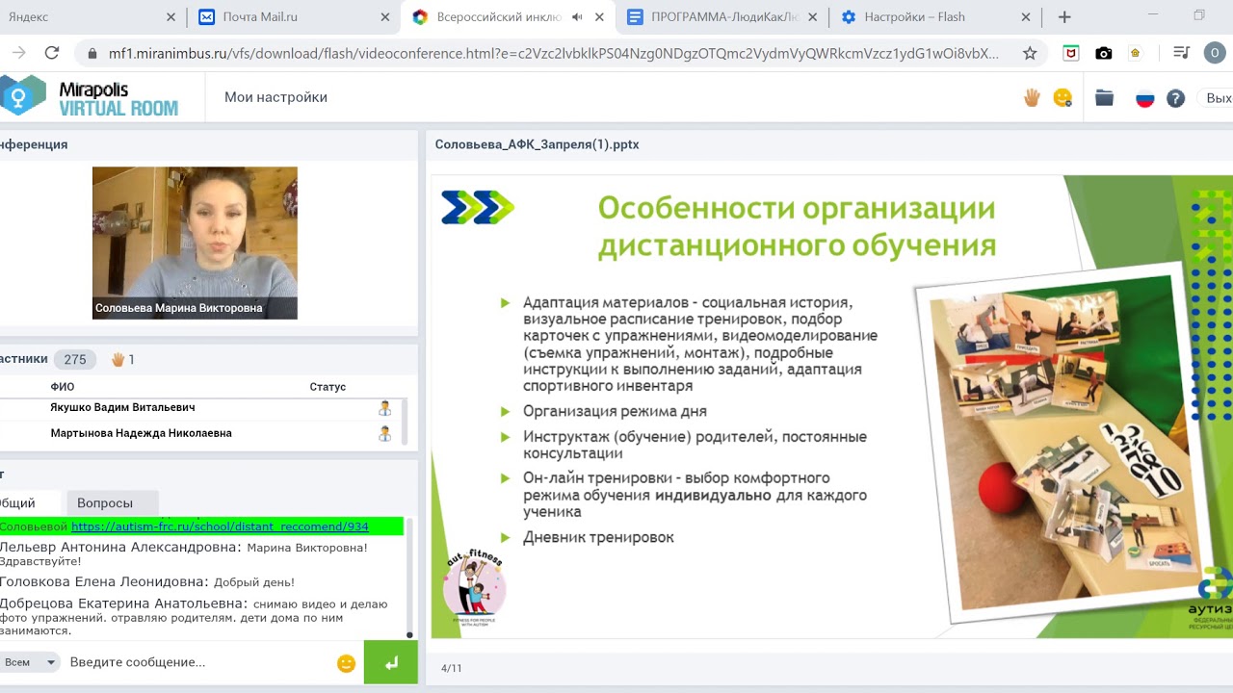1233x693 pixels.
Task: Open the files folder icon
Action: [x=1104, y=97]
